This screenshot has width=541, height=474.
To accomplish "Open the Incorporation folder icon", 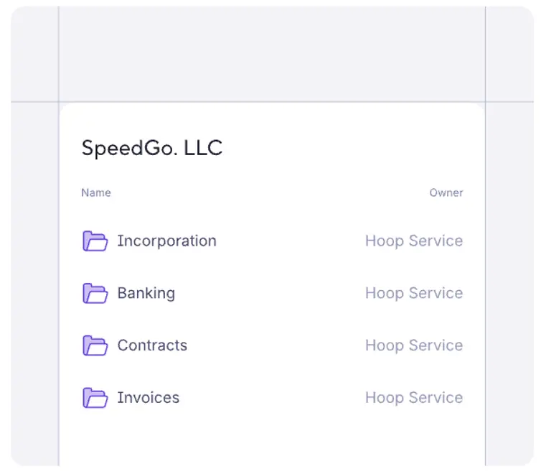I will (95, 241).
